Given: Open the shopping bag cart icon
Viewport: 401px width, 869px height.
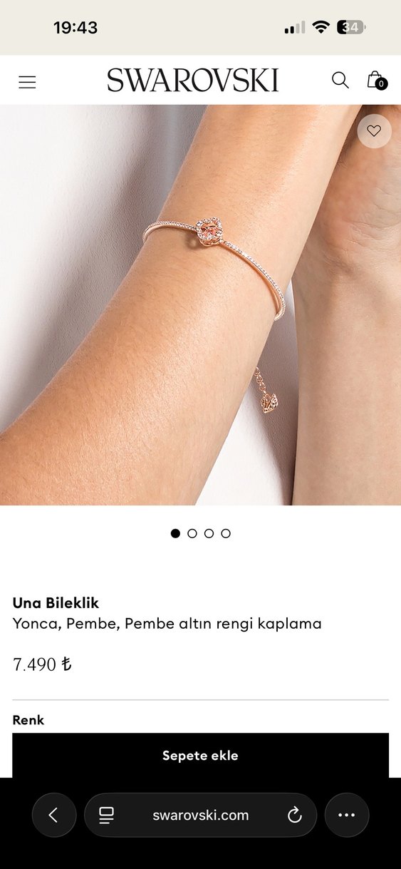Looking at the screenshot, I should (376, 81).
